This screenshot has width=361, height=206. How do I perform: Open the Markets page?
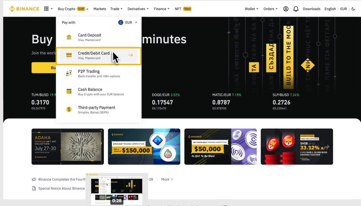[100, 9]
